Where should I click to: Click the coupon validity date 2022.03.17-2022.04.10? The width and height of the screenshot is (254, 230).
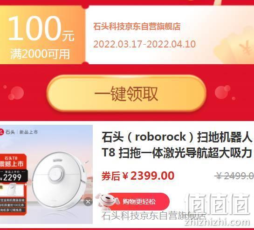144,44
